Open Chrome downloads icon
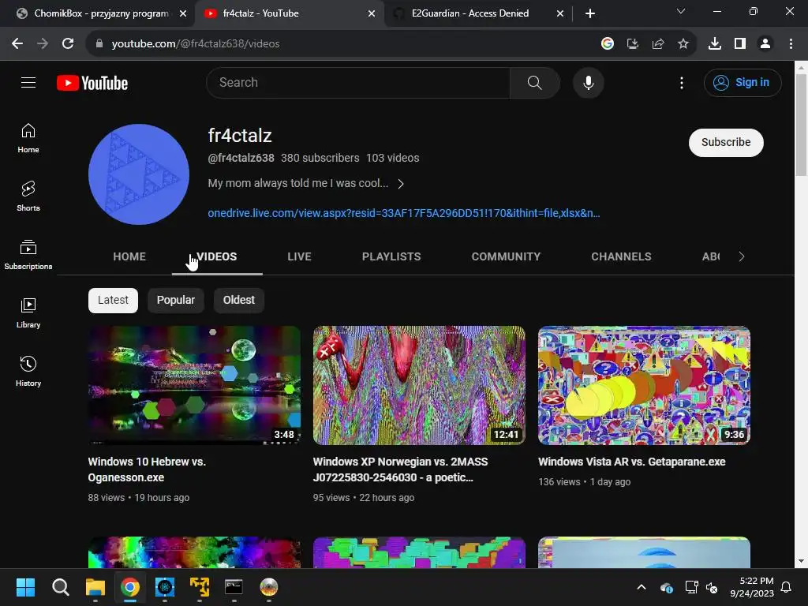 714,44
